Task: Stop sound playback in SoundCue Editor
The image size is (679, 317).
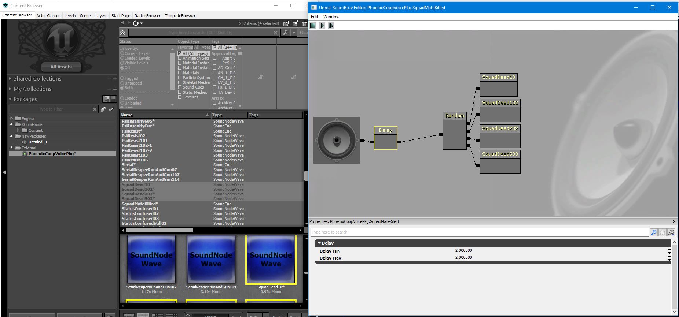Action: click(313, 26)
